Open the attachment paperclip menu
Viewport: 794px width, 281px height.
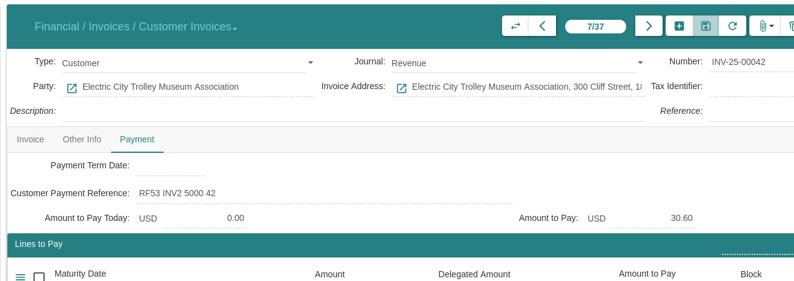(766, 26)
